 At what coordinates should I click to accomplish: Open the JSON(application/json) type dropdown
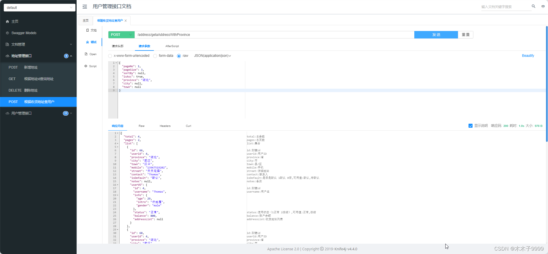(x=213, y=56)
